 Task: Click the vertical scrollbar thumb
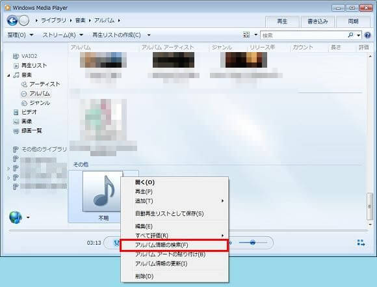[x=370, y=206]
